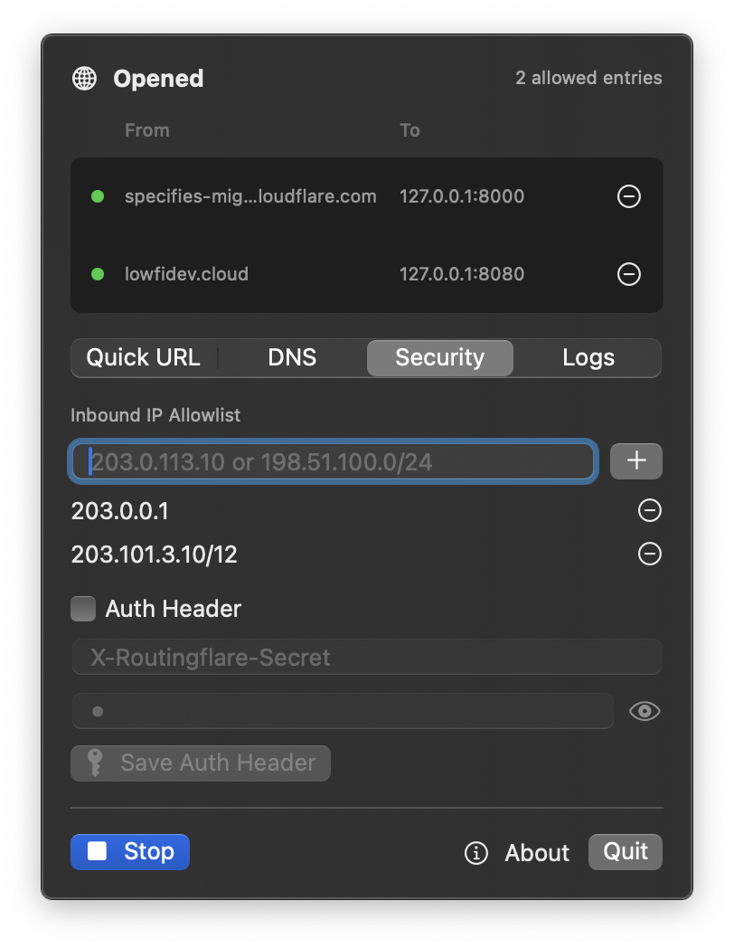
Task: Click the To column header
Action: (x=409, y=130)
